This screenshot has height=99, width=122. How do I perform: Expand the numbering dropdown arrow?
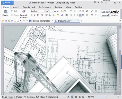(77, 11)
